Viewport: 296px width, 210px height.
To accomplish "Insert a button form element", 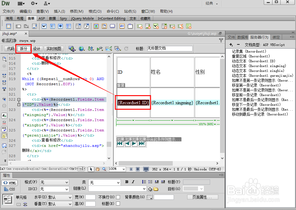I will coord(112,26).
